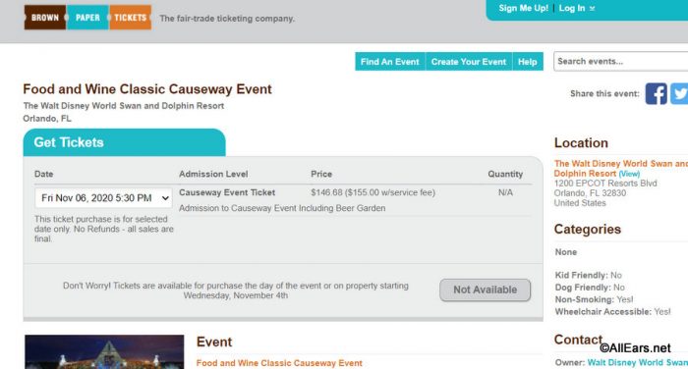Expand the Log In dropdown arrow

[x=592, y=8]
